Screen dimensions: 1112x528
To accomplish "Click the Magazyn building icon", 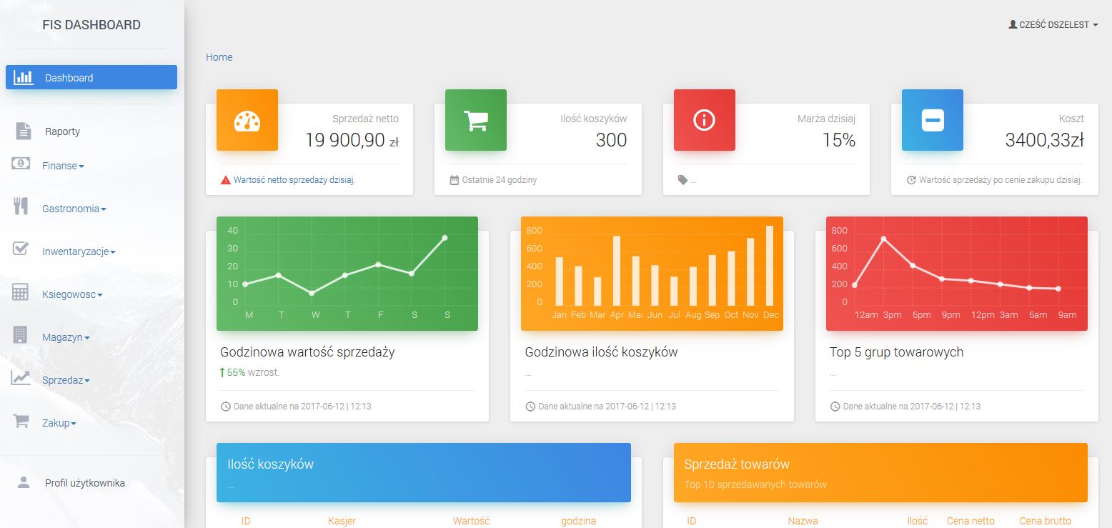I will tap(20, 334).
